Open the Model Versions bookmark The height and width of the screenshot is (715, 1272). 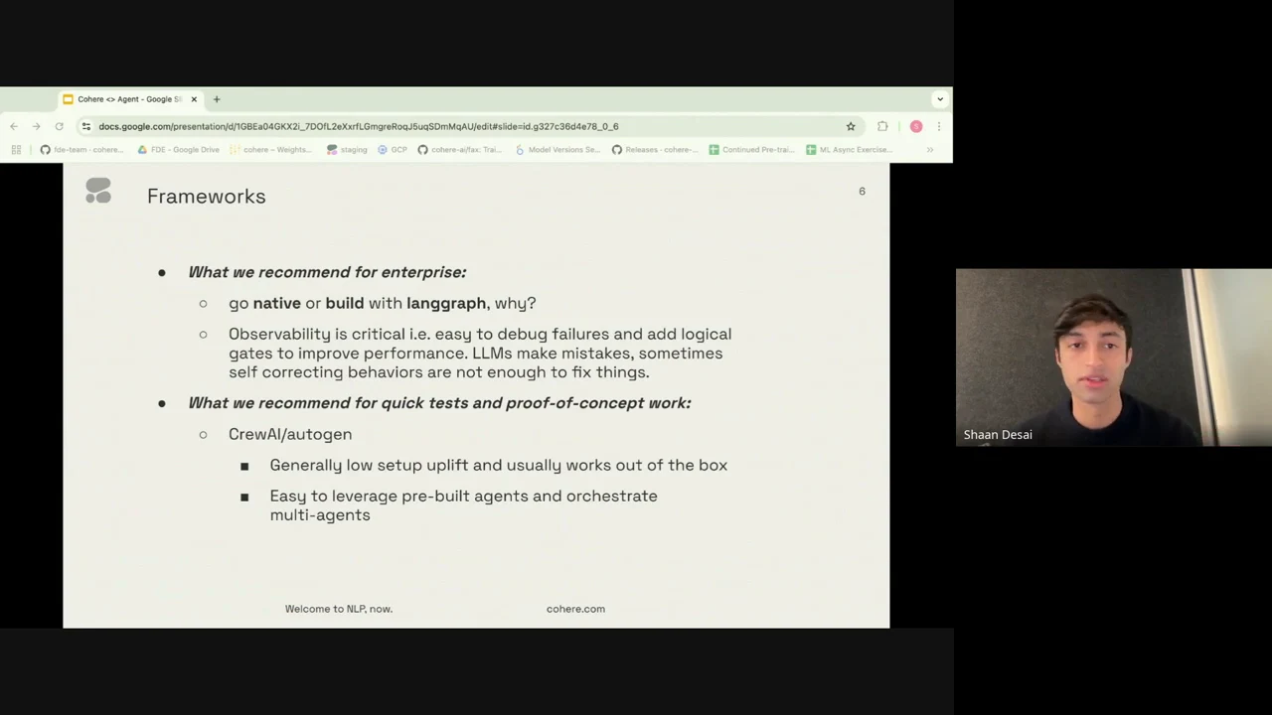coord(556,150)
